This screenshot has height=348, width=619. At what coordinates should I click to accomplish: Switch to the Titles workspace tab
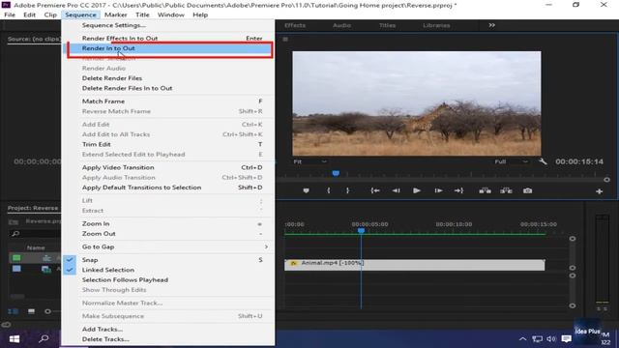[387, 25]
